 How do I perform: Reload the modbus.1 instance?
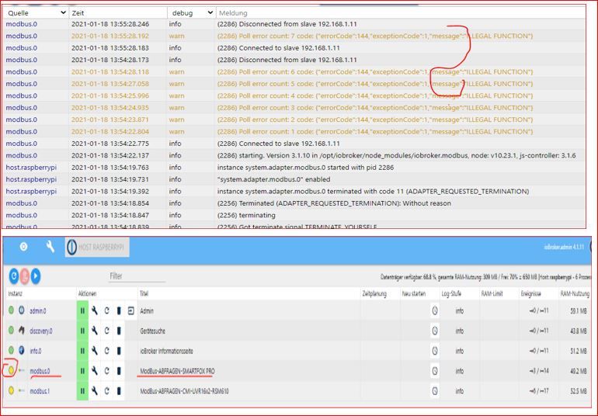pyautogui.click(x=107, y=391)
